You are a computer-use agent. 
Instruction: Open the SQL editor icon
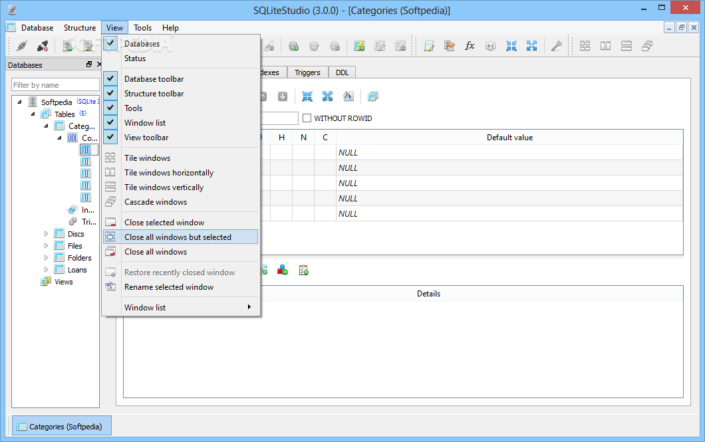click(x=429, y=46)
